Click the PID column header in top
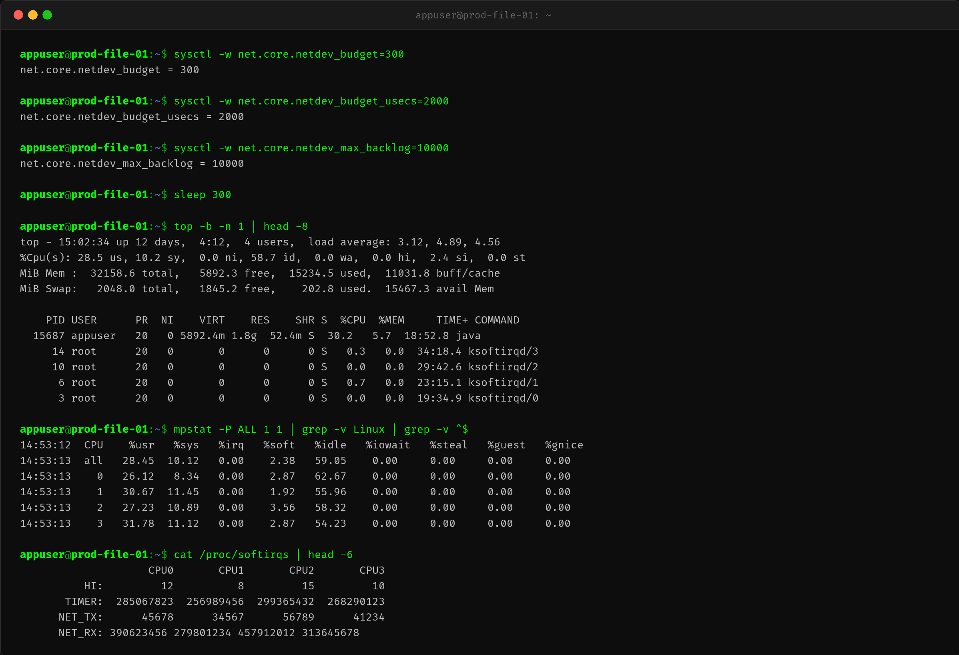Screen dimensions: 959x655 [55, 320]
